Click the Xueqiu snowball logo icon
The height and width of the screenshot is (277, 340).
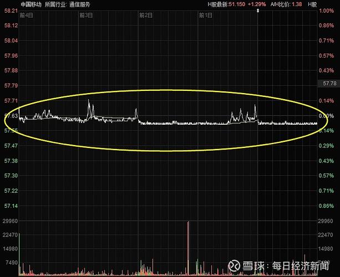234,266
